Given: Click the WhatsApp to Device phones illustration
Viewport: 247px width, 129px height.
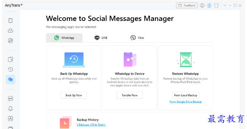Looking at the screenshot, I should [130, 60].
